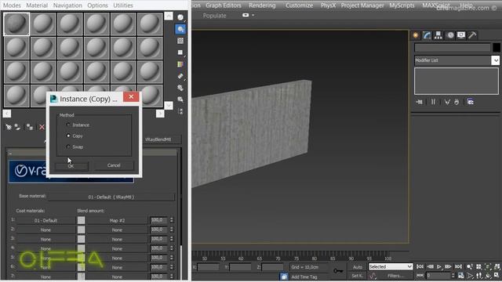502x282 pixels.
Task: Click Previous Frame playback button
Action: click(430, 266)
